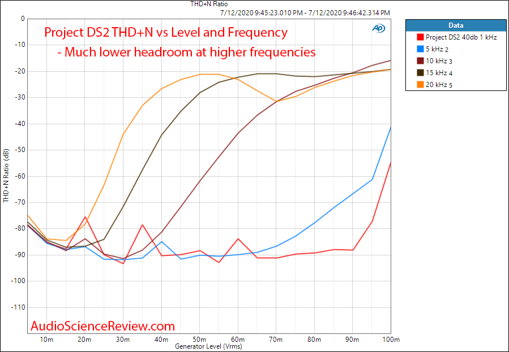Select the "Project DS2 40db 1 kHz" legend entry
The image size is (509, 352).
[457, 37]
